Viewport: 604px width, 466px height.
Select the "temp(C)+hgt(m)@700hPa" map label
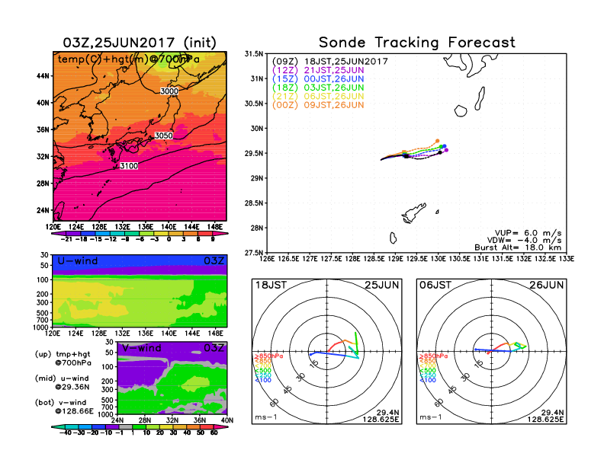click(129, 59)
